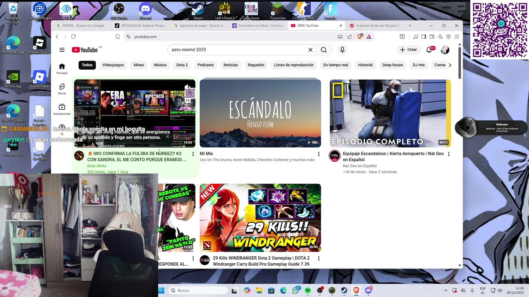
Task: Open the account avatar menu
Action: click(445, 50)
